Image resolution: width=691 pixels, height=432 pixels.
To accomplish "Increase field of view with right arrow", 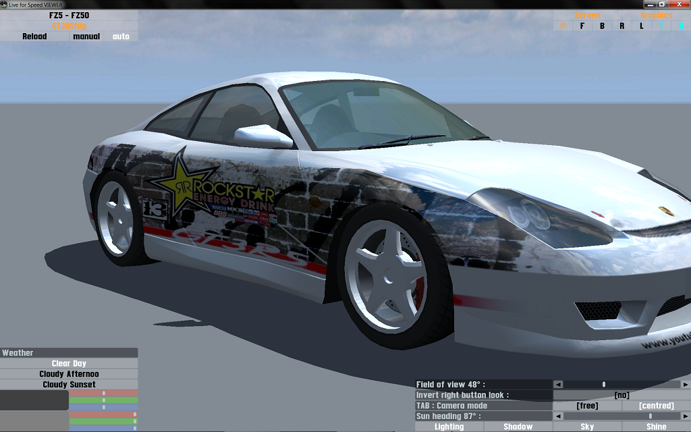I will click(x=686, y=384).
